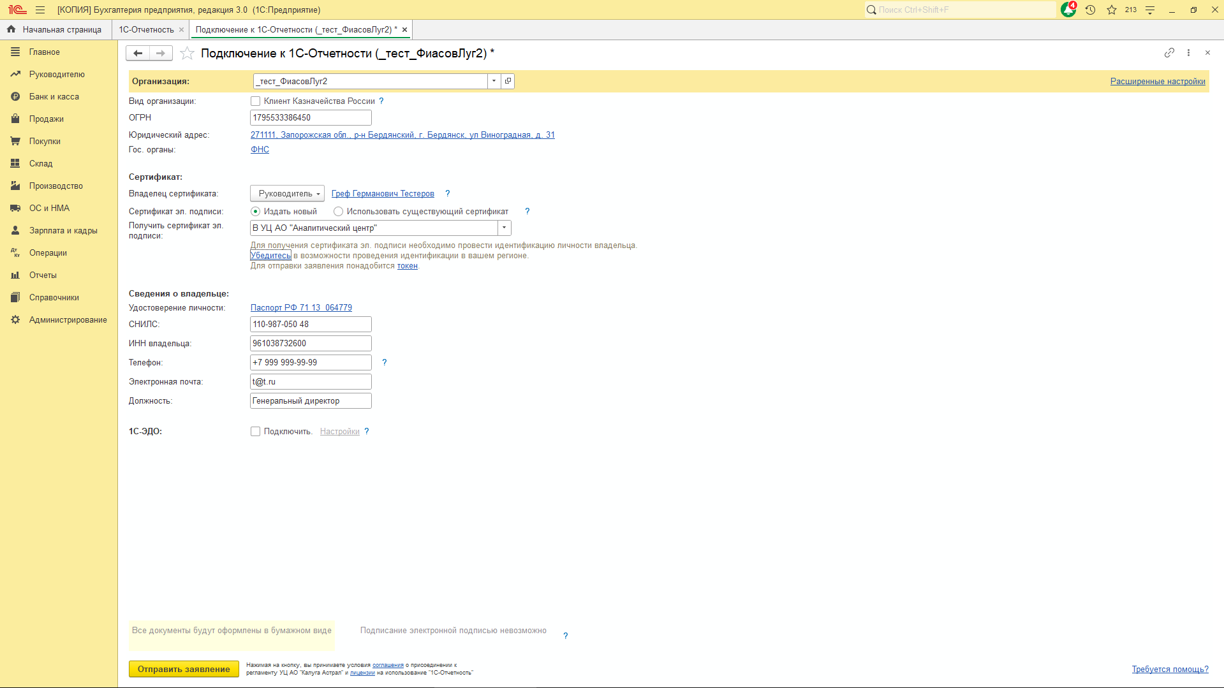Copy link to this form icon
The height and width of the screenshot is (688, 1224).
pyautogui.click(x=1169, y=53)
